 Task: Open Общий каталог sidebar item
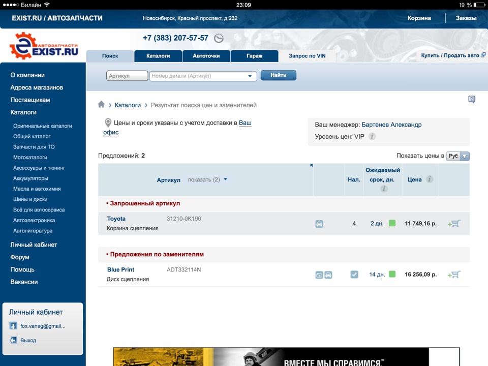(32, 136)
